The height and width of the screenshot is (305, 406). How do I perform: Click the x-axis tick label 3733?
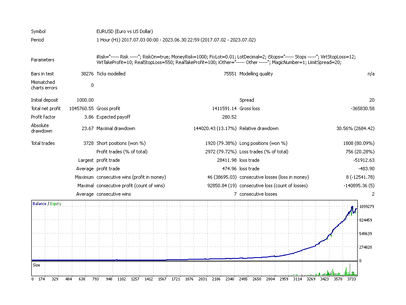click(351, 279)
